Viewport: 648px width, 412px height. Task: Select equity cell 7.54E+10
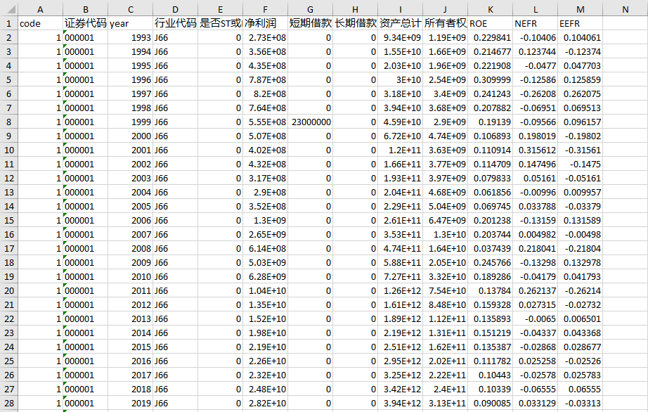445,290
